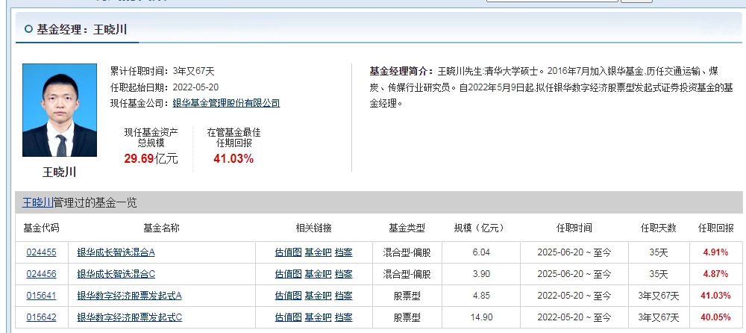Click the name caption 王晓川 under photo
The height and width of the screenshot is (333, 746).
[x=60, y=172]
